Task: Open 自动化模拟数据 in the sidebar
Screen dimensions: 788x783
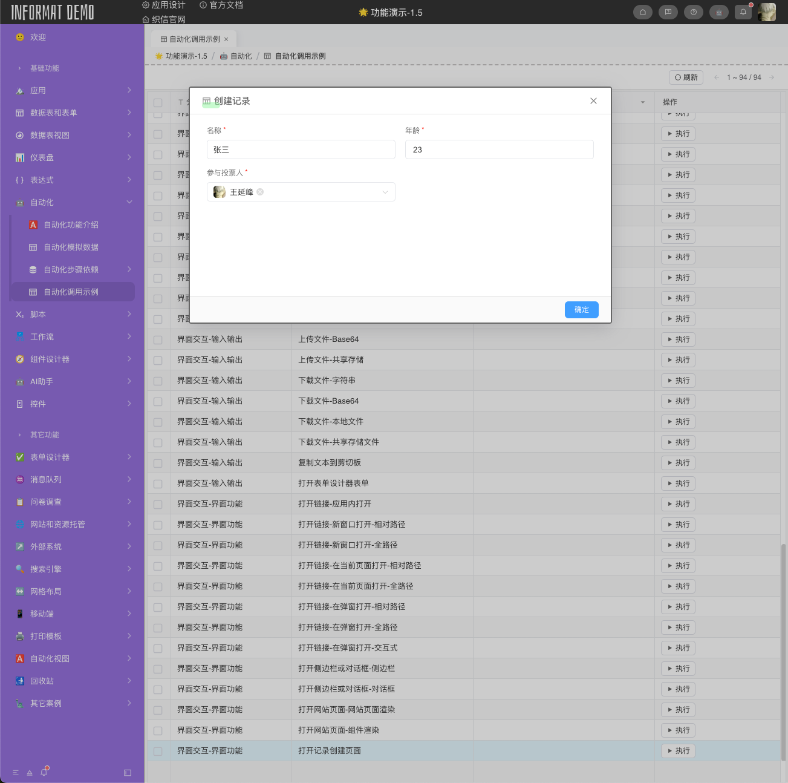Action: point(71,247)
